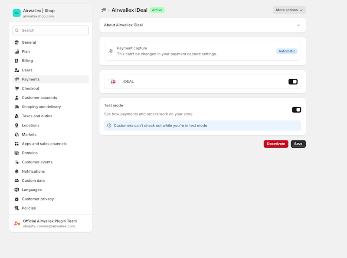Click the search magnifier icon
This screenshot has height=258, width=347.
pyautogui.click(x=16, y=30)
